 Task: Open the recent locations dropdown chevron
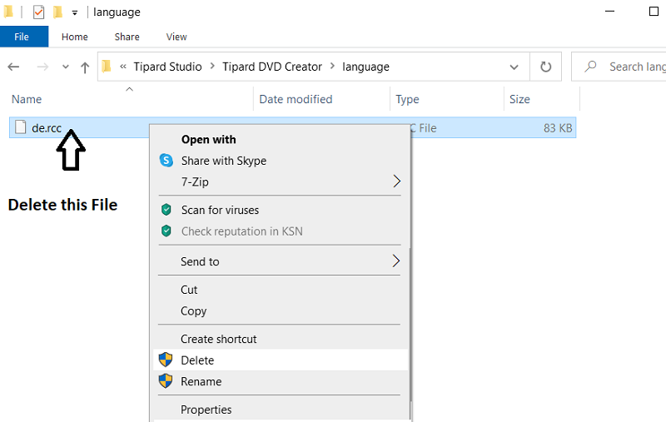[66, 67]
